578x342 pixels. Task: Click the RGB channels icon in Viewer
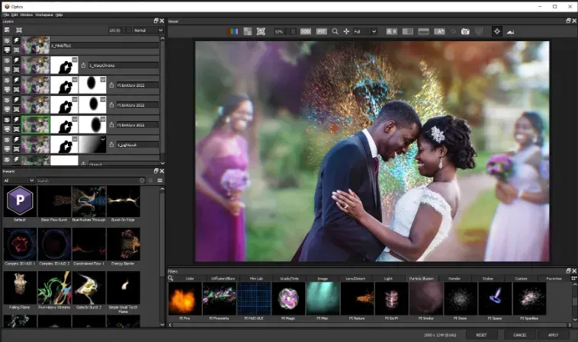click(233, 31)
